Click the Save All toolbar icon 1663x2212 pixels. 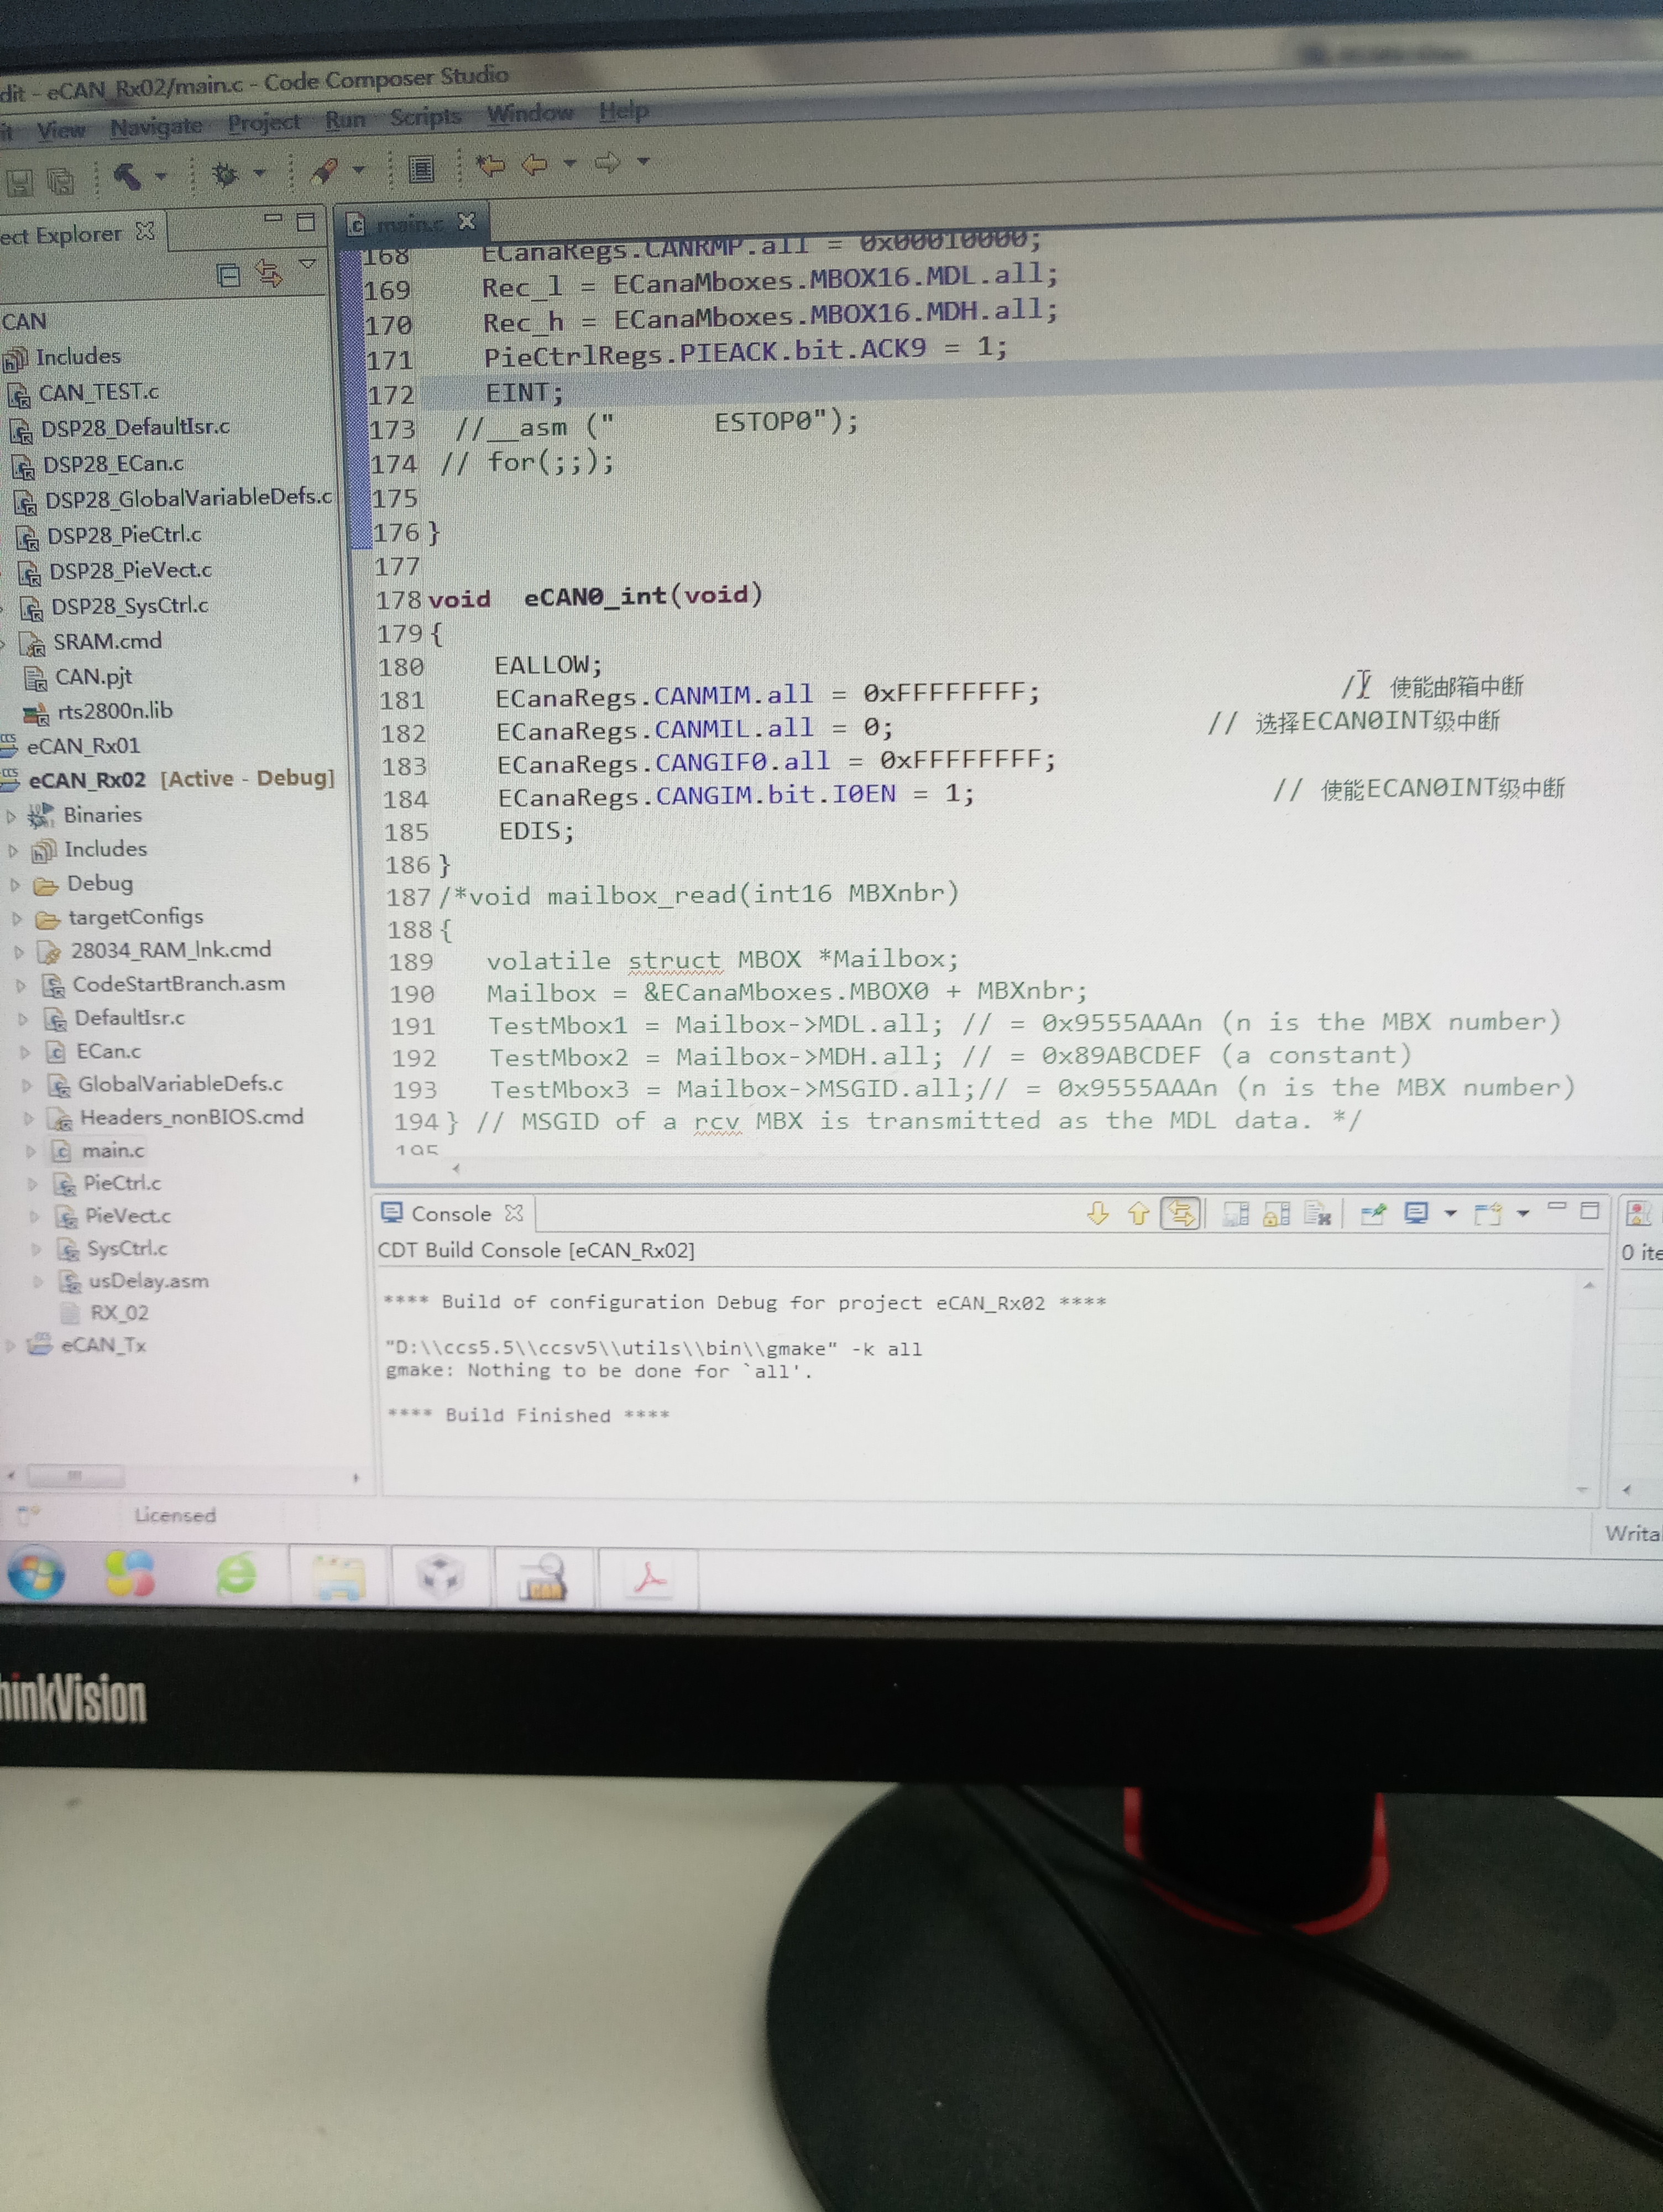coord(61,181)
